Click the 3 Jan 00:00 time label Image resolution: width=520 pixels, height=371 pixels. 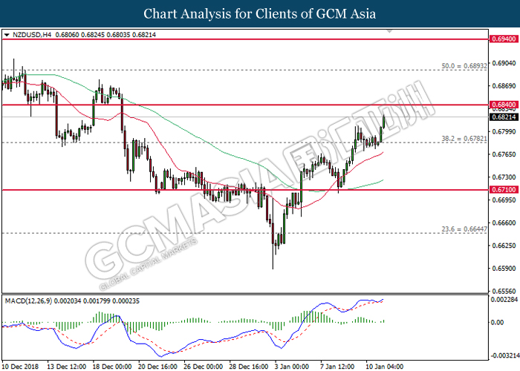click(292, 367)
